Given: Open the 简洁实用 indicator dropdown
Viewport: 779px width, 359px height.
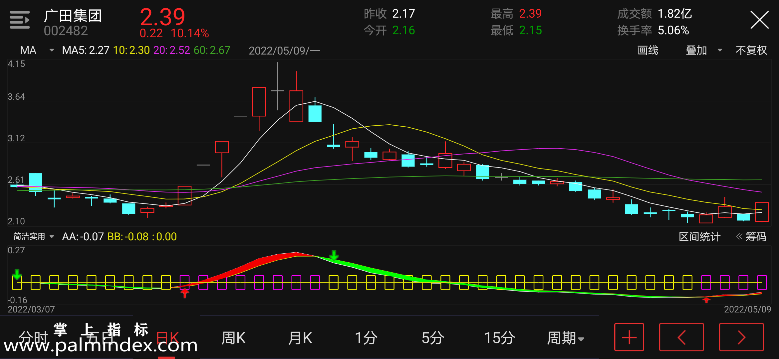Looking at the screenshot, I should (x=34, y=236).
